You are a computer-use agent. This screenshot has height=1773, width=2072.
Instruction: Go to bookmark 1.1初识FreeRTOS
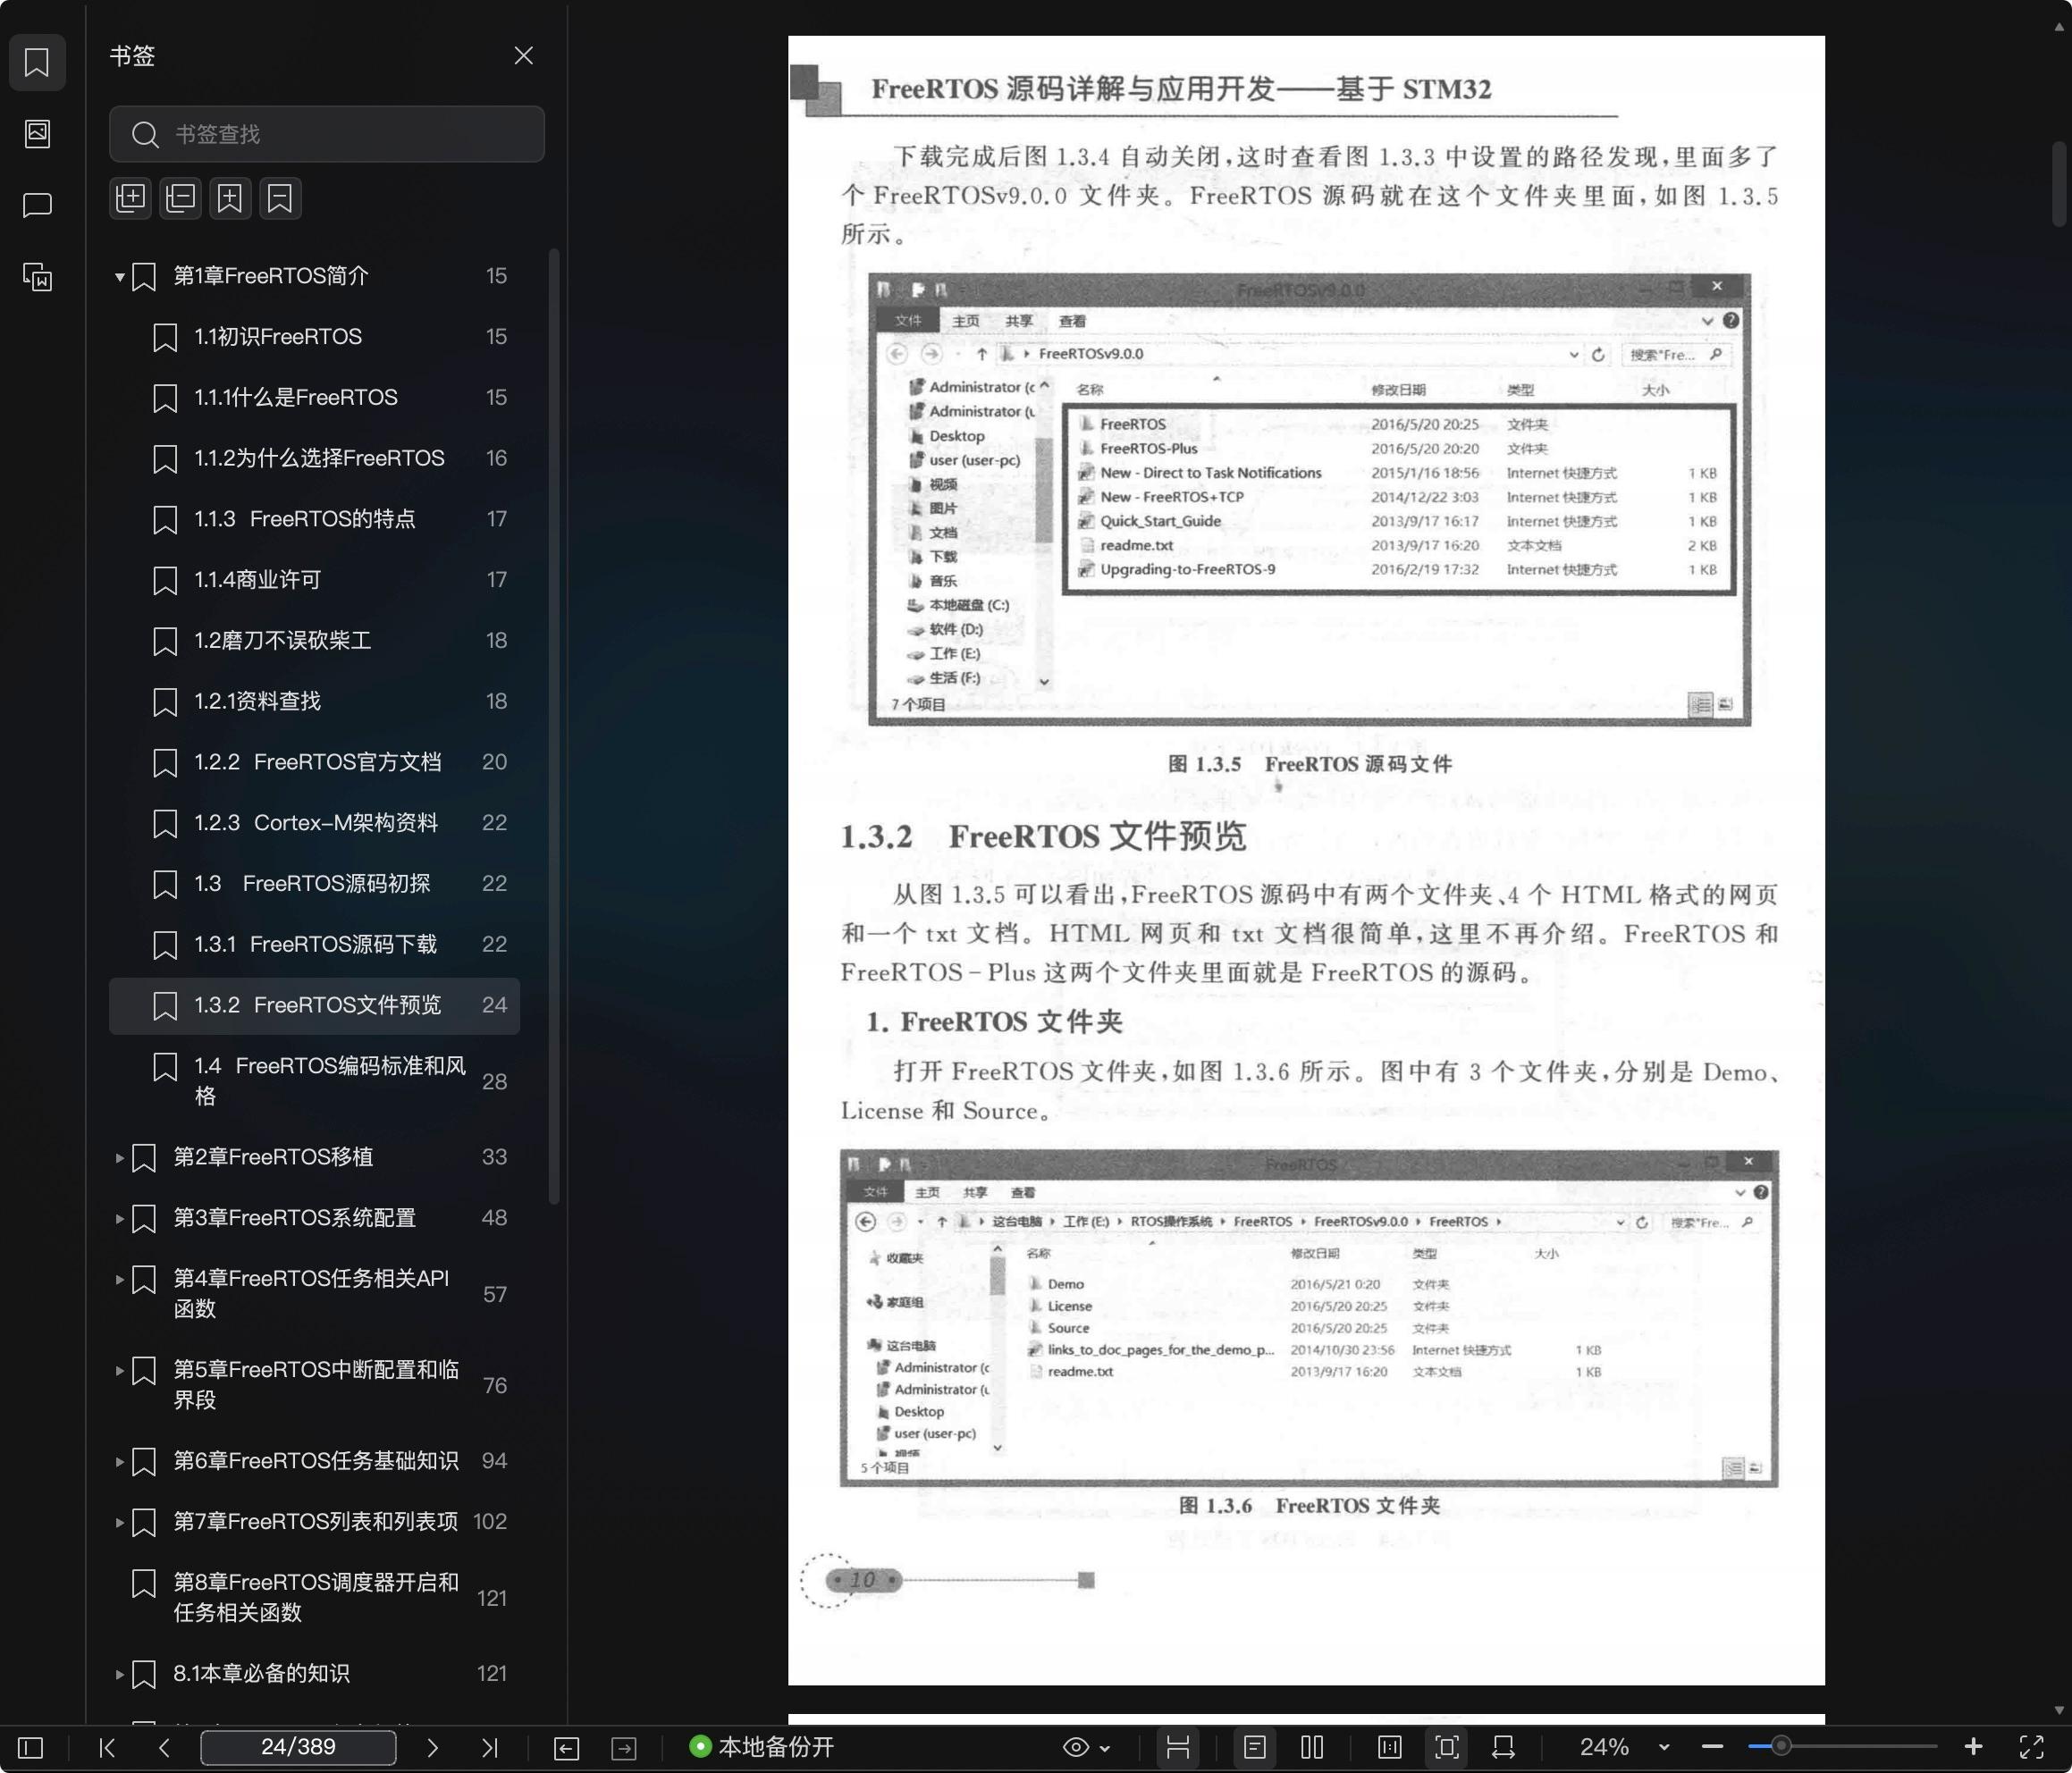314,337
